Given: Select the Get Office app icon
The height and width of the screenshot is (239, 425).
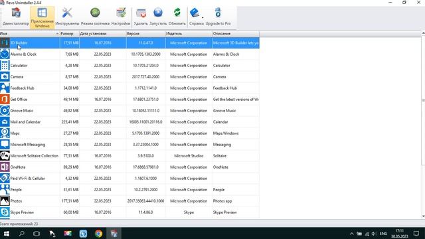Looking at the screenshot, I should [x=5, y=100].
